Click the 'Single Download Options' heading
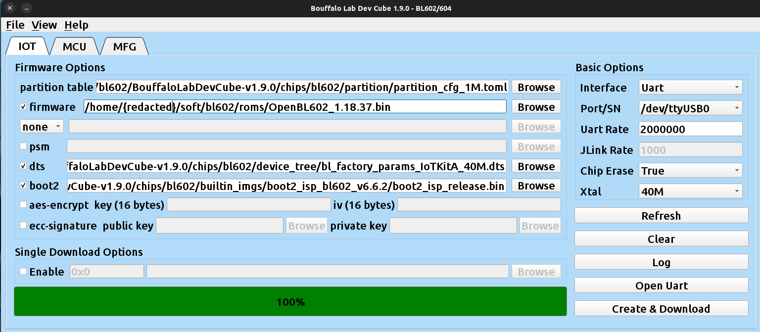Screen dimensions: 760x332 79,252
